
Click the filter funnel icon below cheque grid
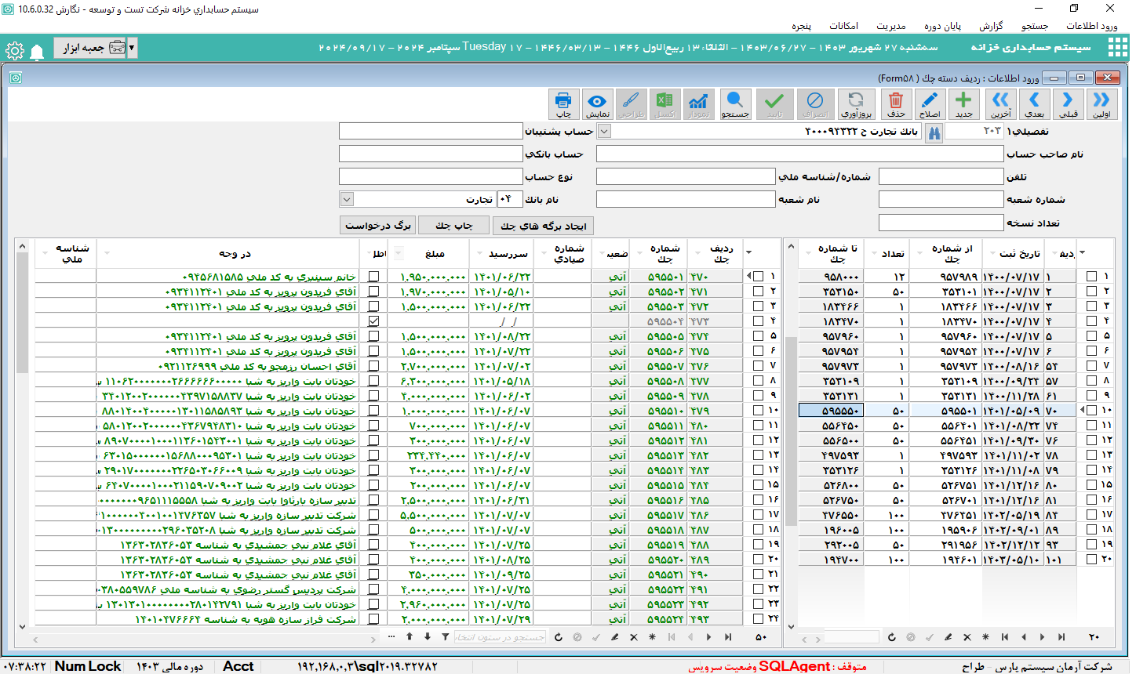tap(446, 637)
